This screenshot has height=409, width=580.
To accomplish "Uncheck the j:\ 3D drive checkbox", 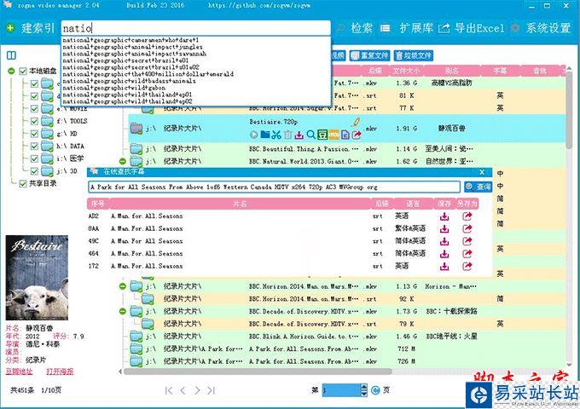I will coord(34,171).
